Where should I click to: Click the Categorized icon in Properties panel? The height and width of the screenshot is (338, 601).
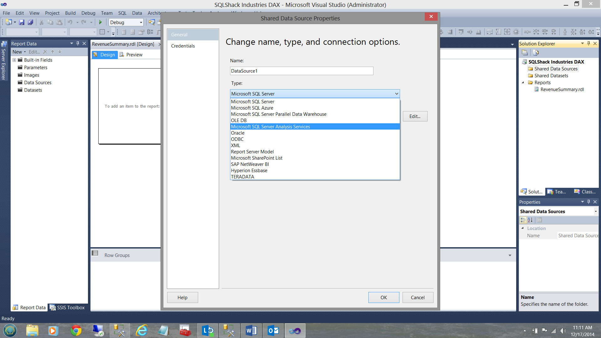523,220
